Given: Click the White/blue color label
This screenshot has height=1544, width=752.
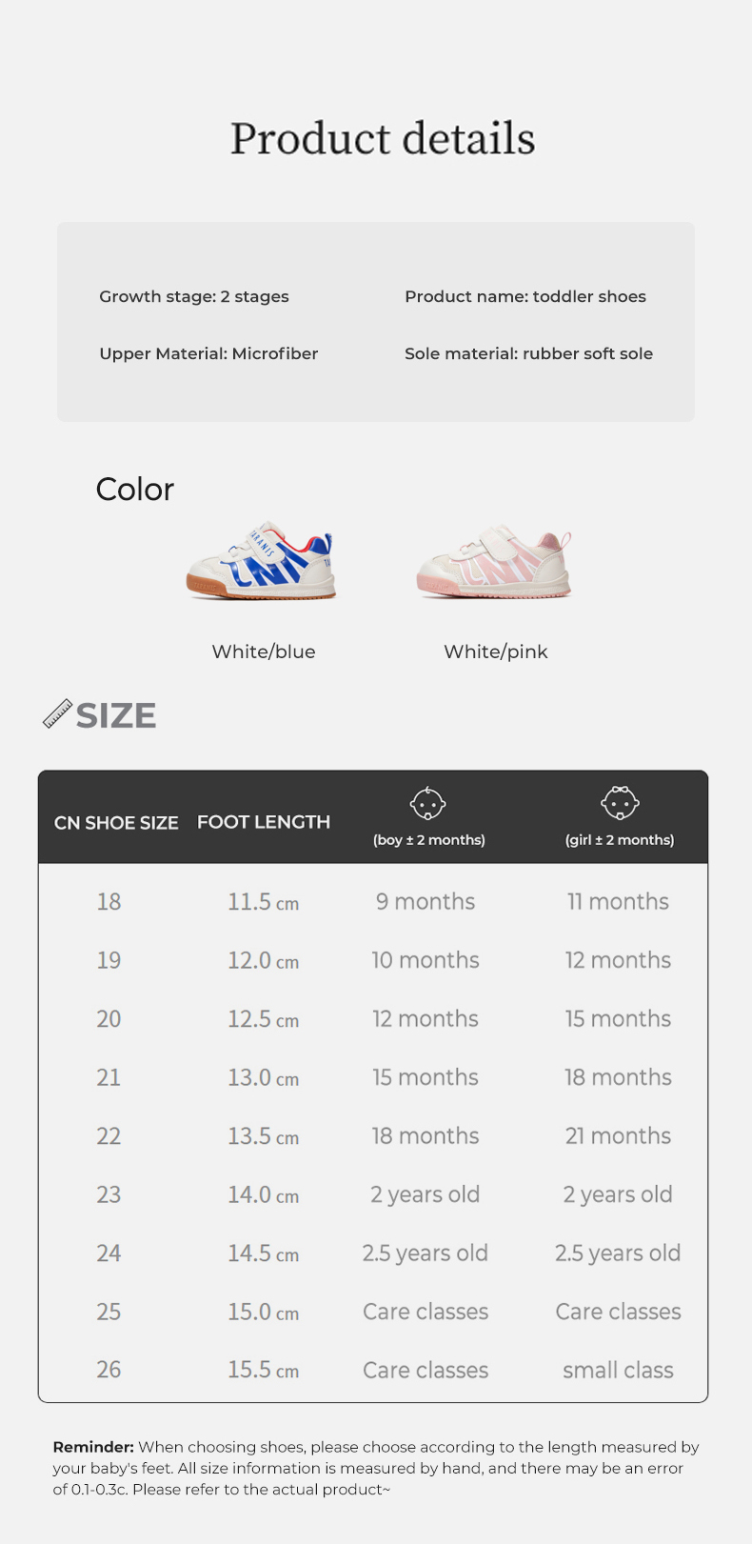Looking at the screenshot, I should 264,652.
